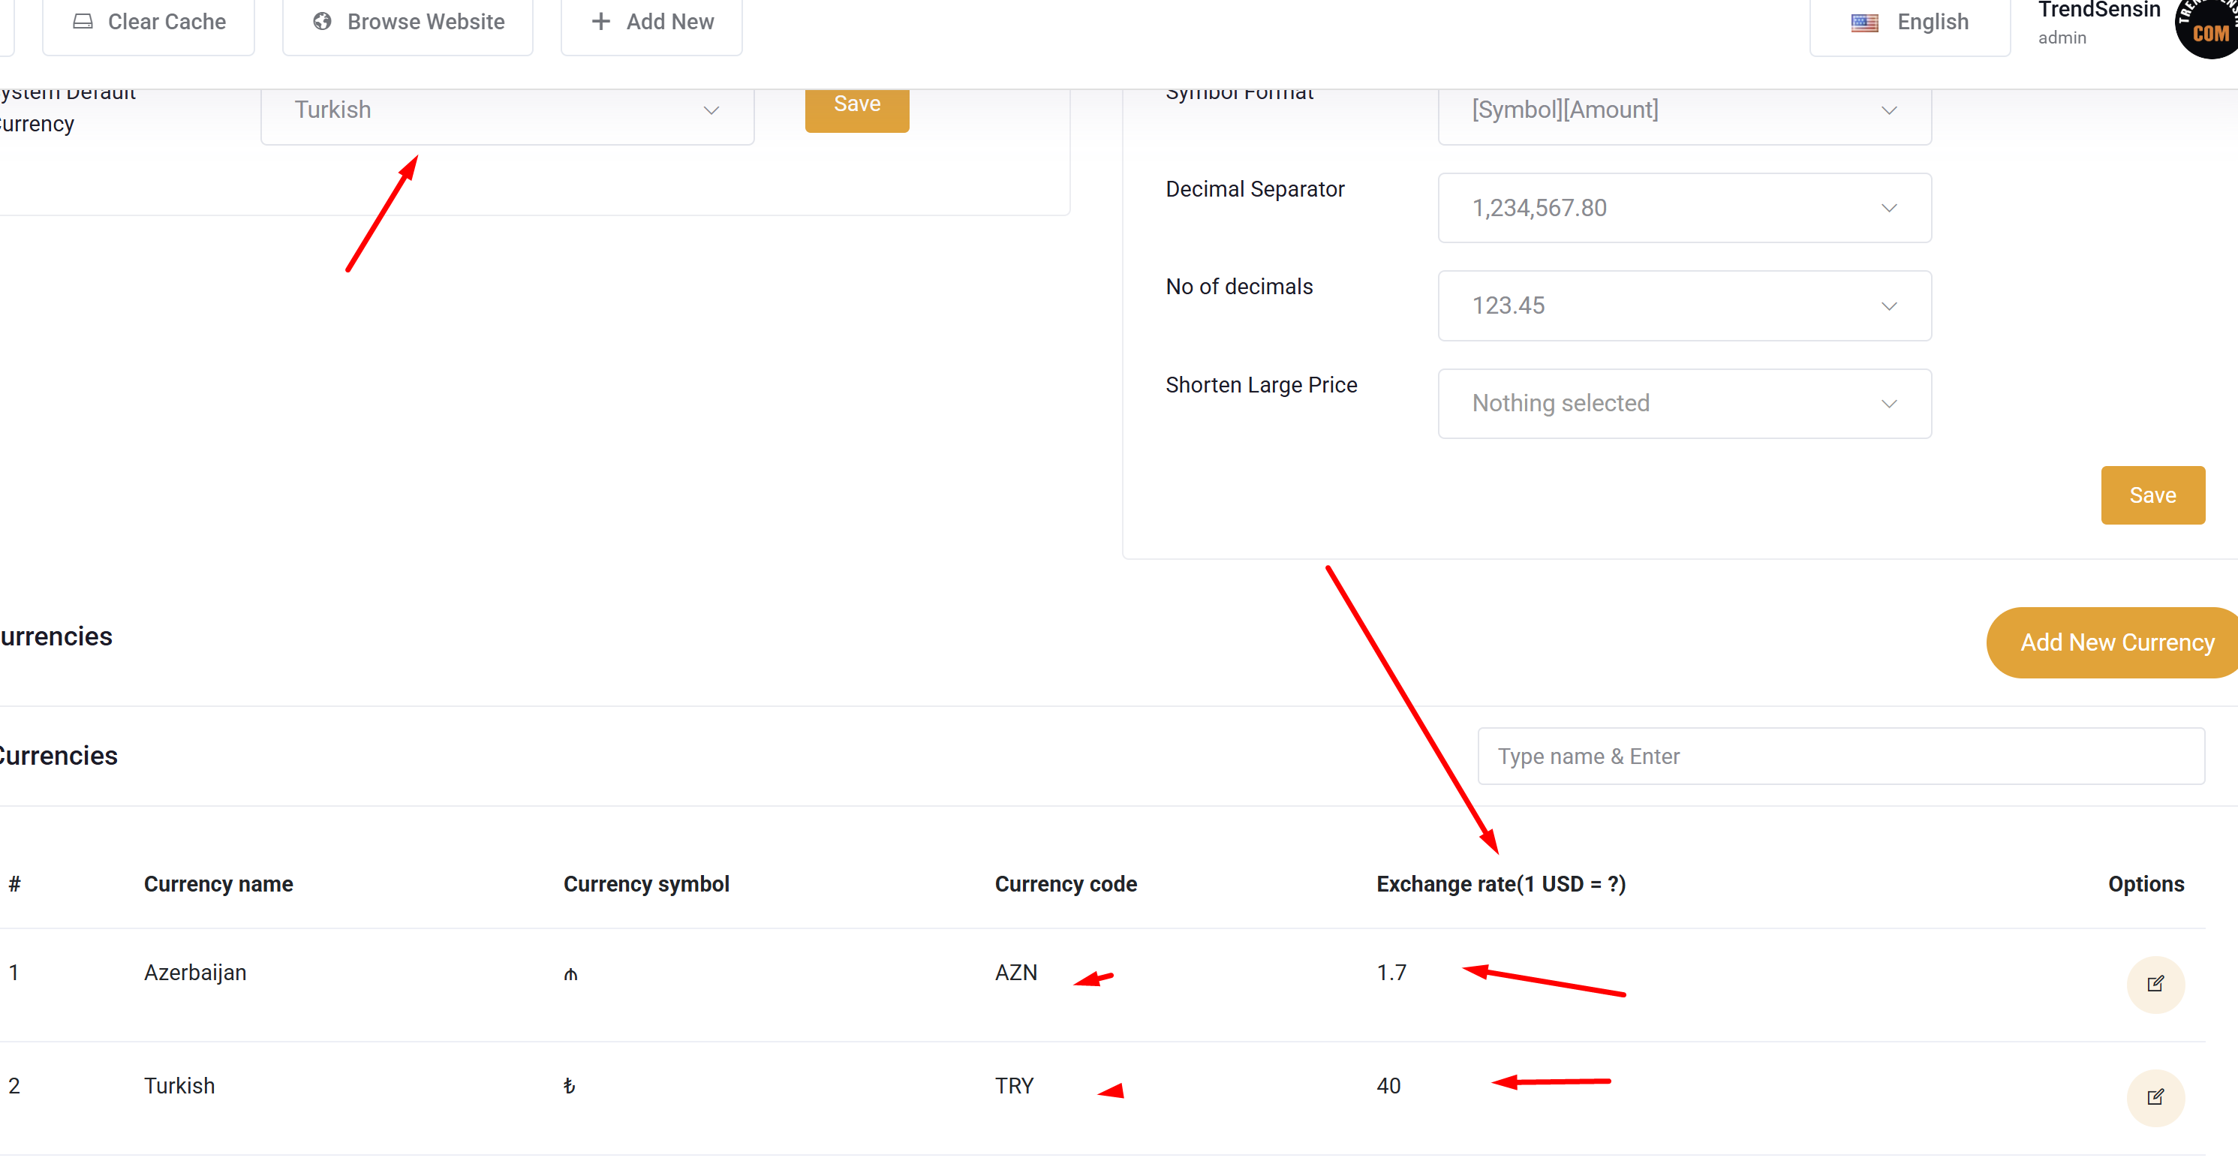This screenshot has height=1164, width=2238.
Task: Click the Currency name column header
Action: [218, 884]
